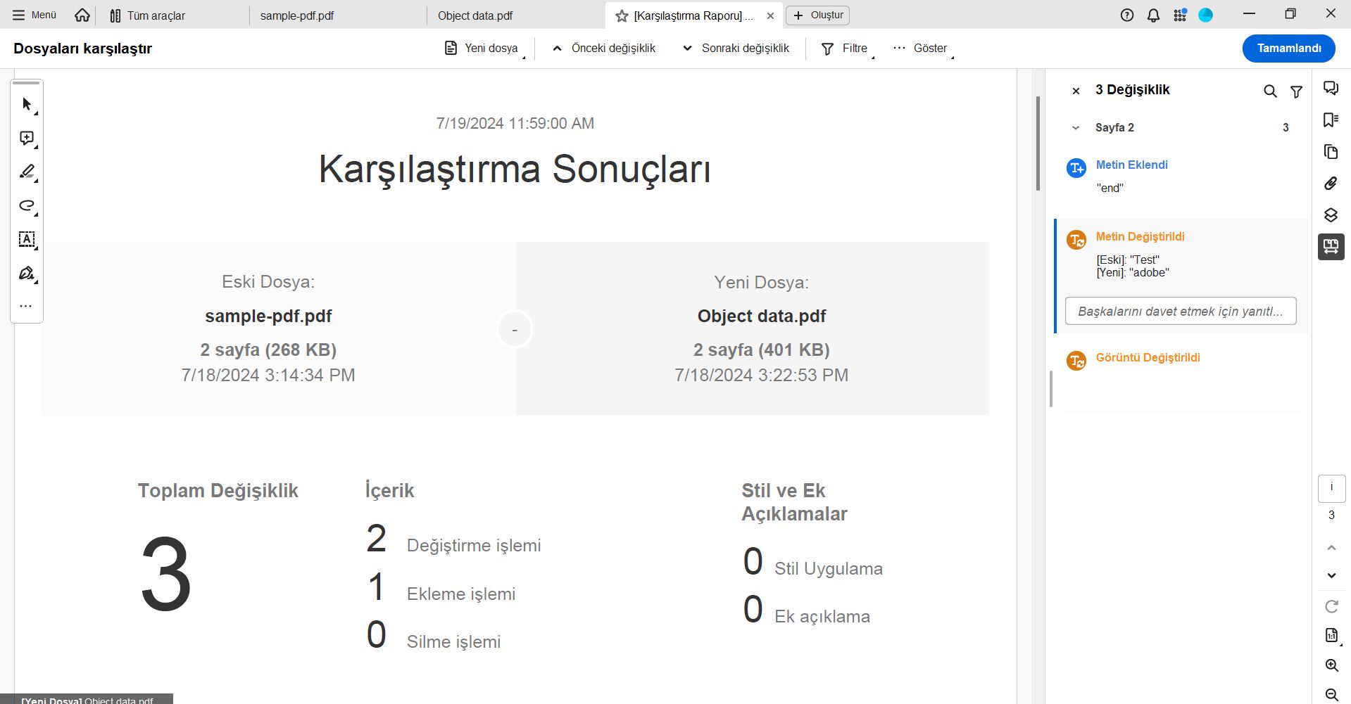This screenshot has height=704, width=1351.
Task: Open the Attachments panel icon
Action: (1331, 184)
